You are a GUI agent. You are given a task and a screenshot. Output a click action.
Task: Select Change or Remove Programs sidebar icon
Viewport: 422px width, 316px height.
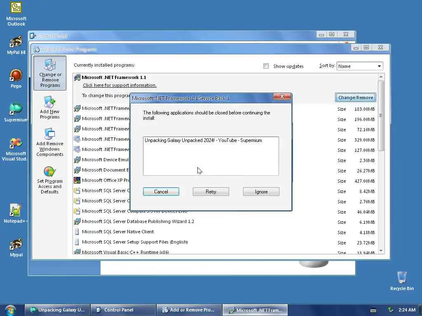pyautogui.click(x=50, y=73)
